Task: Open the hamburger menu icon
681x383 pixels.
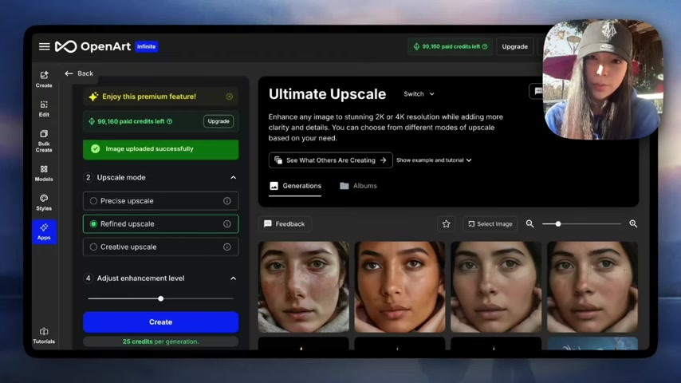Action: [44, 47]
